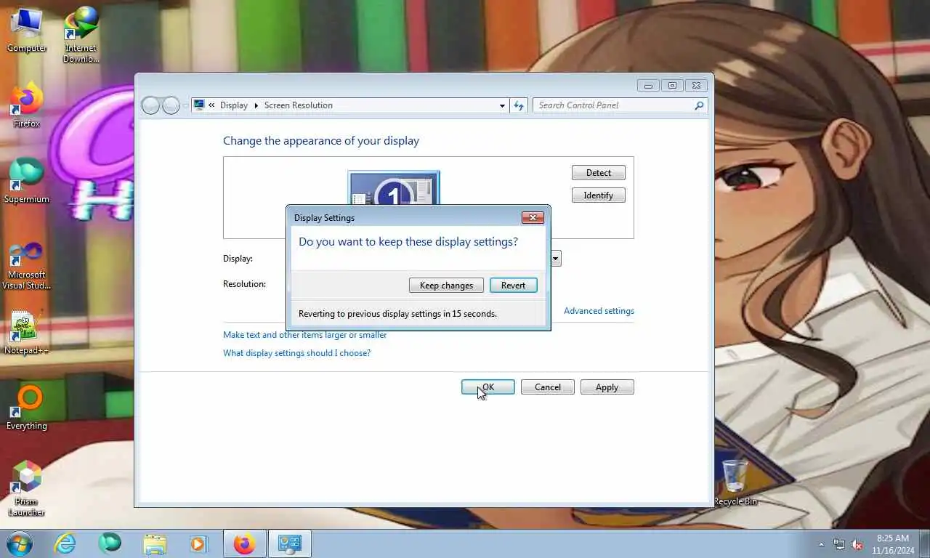
Task: Open the clock showing 8:25 AM
Action: click(x=893, y=544)
